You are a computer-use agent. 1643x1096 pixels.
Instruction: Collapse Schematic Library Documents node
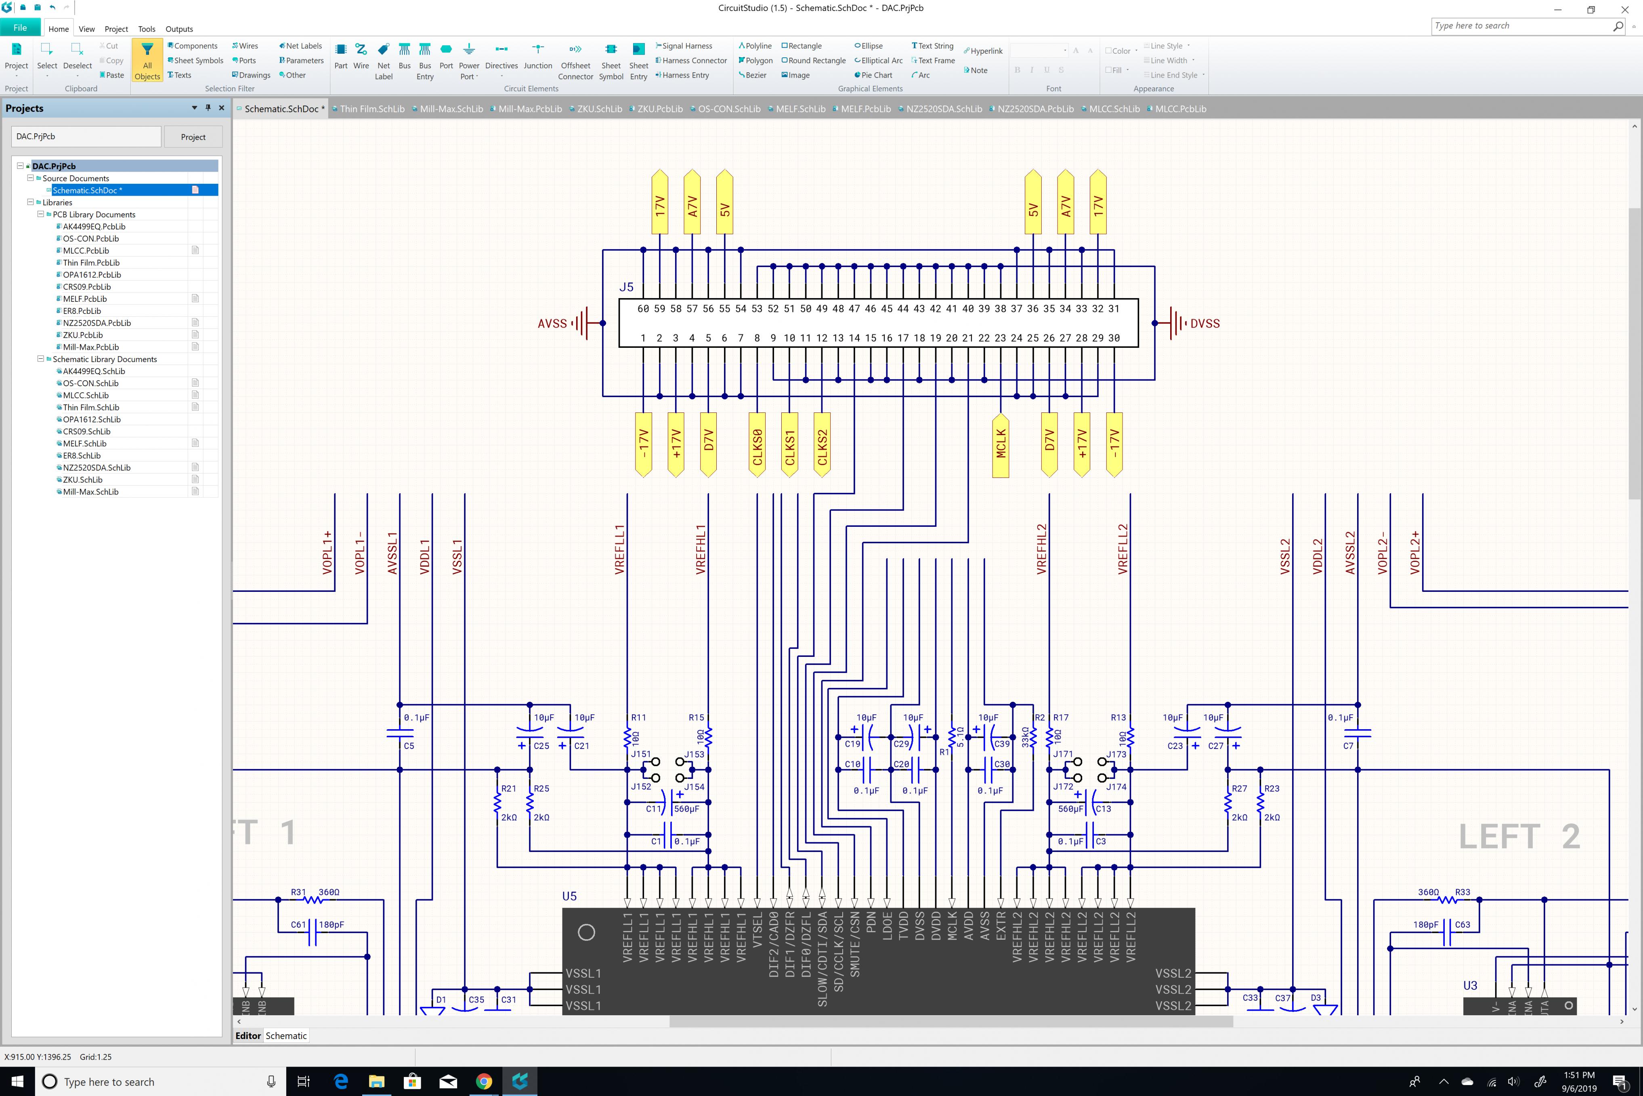pos(40,359)
